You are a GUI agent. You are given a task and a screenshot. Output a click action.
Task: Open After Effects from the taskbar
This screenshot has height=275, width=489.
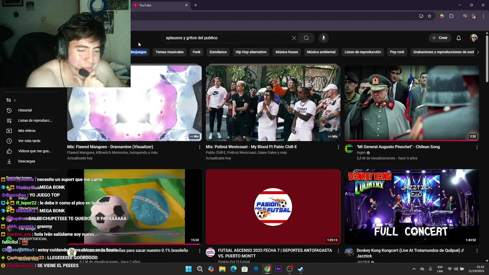278,269
